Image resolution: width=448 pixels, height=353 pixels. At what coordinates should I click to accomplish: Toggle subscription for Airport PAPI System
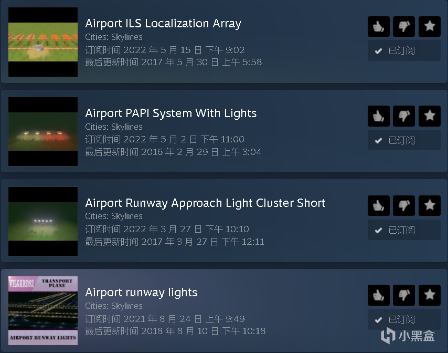pyautogui.click(x=404, y=140)
